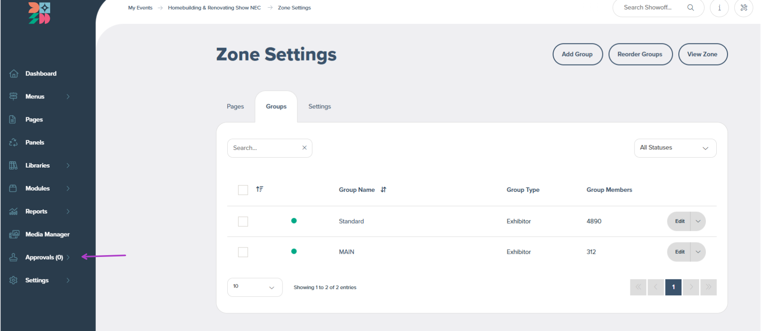The width and height of the screenshot is (761, 331).
Task: Click the Standard group name
Action: [351, 221]
